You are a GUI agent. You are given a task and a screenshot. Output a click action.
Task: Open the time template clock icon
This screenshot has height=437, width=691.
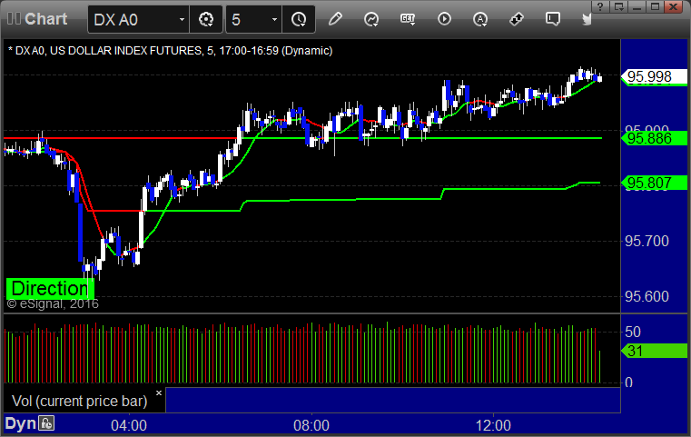(299, 19)
